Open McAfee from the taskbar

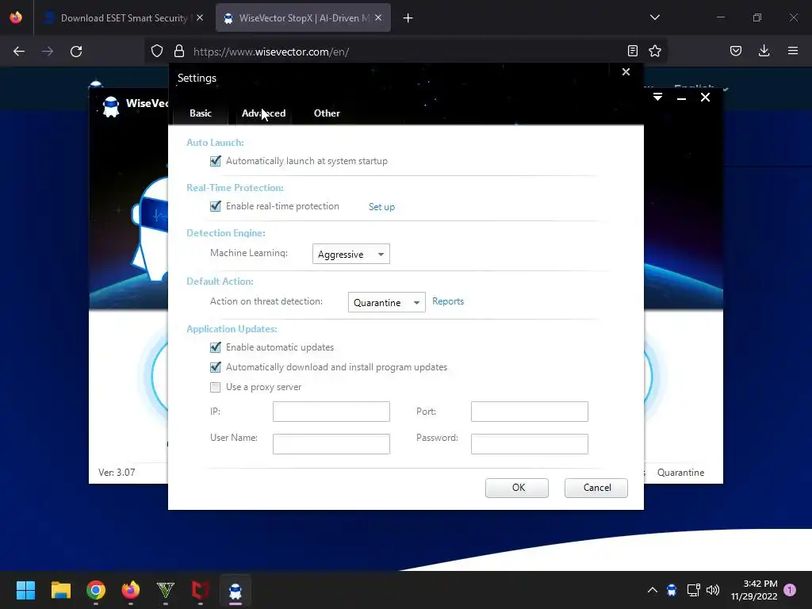tap(201, 590)
